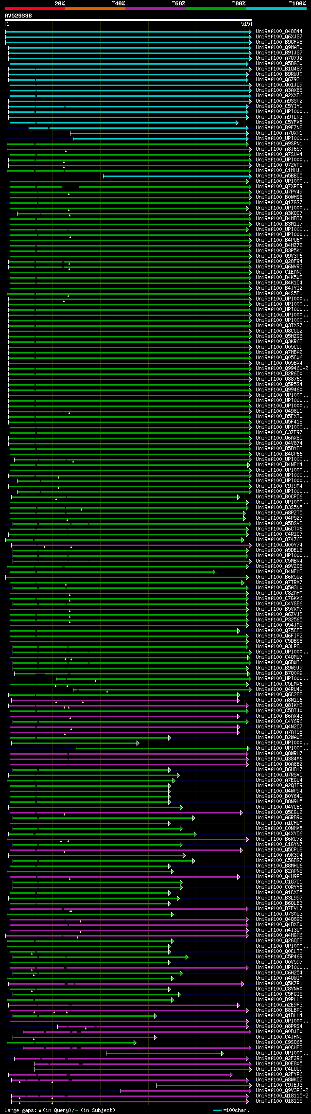Open the UniRef100_A7MBA2 entry
Viewport: 311px width, 1114px height.
click(279, 352)
